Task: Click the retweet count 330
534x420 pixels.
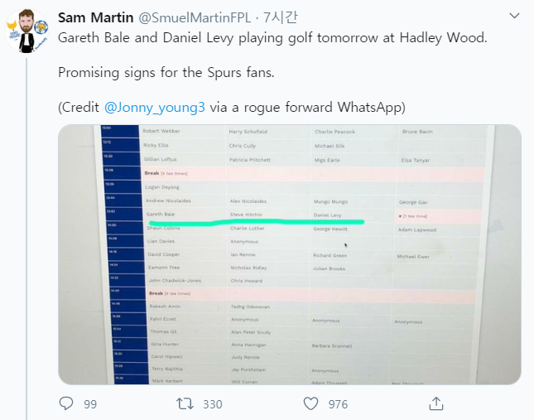Action: click(213, 404)
